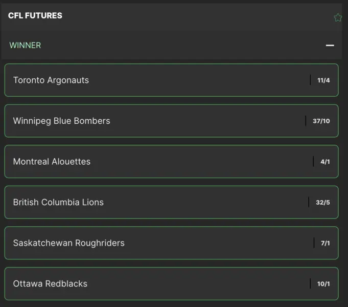This screenshot has width=348, height=307.
Task: Open the Montreal Alouettes team name
Action: [x=52, y=162]
